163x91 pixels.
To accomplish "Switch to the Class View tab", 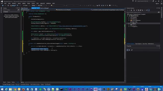I will [x=145, y=44].
